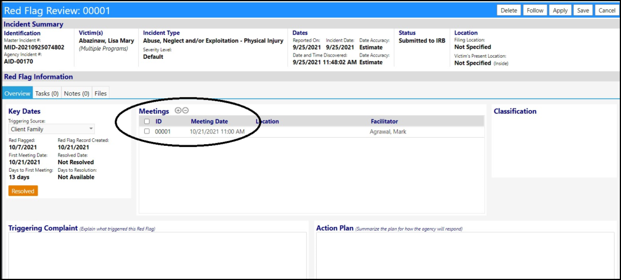Open the Files tab

click(x=101, y=94)
